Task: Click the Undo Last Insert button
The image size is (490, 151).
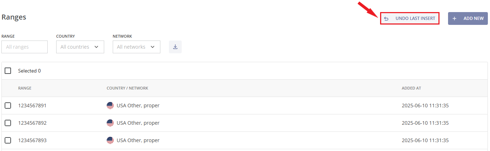Action: [410, 18]
